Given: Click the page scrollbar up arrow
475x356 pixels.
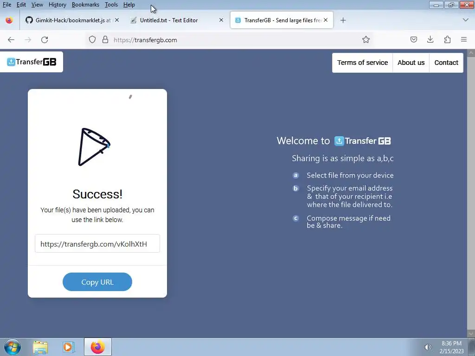Looking at the screenshot, I should (x=471, y=53).
